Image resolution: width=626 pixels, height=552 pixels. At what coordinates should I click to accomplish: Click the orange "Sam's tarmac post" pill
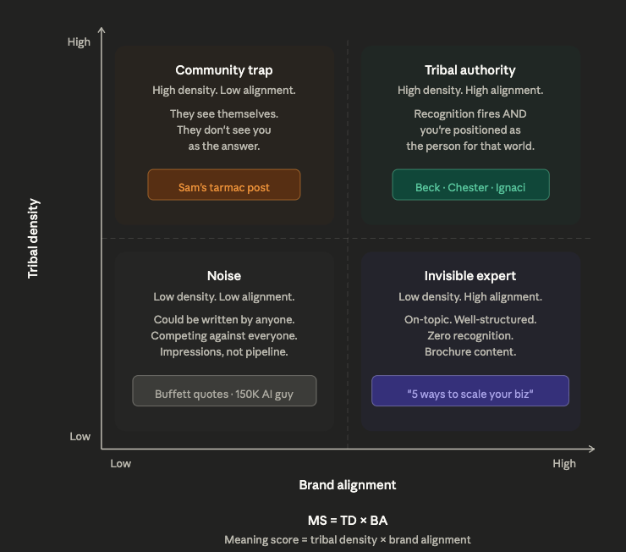click(224, 187)
